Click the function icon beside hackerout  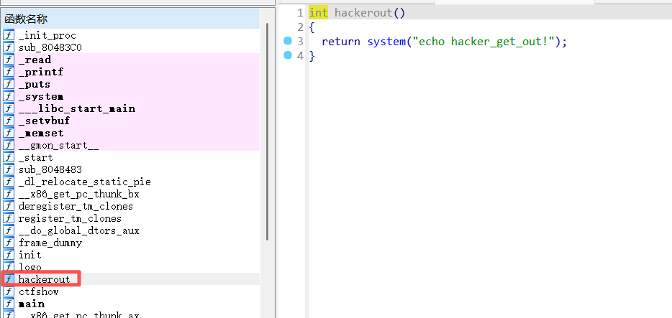[9, 279]
